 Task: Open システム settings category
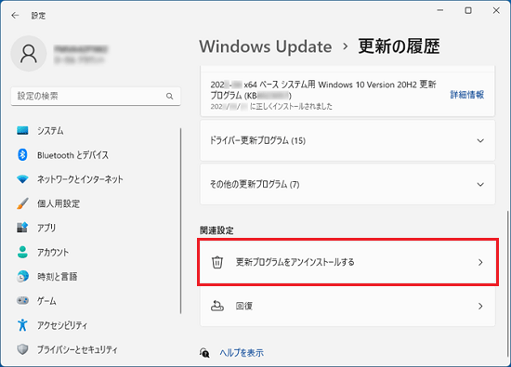click(50, 131)
